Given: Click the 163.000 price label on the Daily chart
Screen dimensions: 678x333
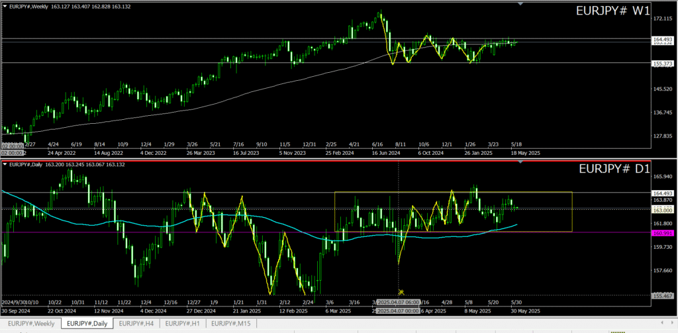Looking at the screenshot, I should point(662,210).
